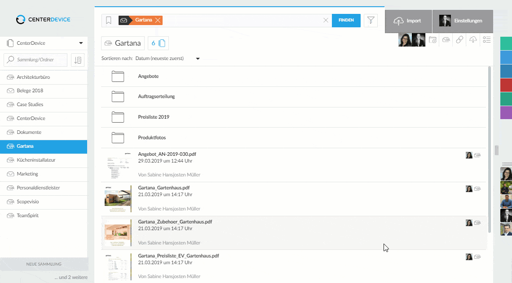
Task: Click the new folder icon
Action: point(433,40)
